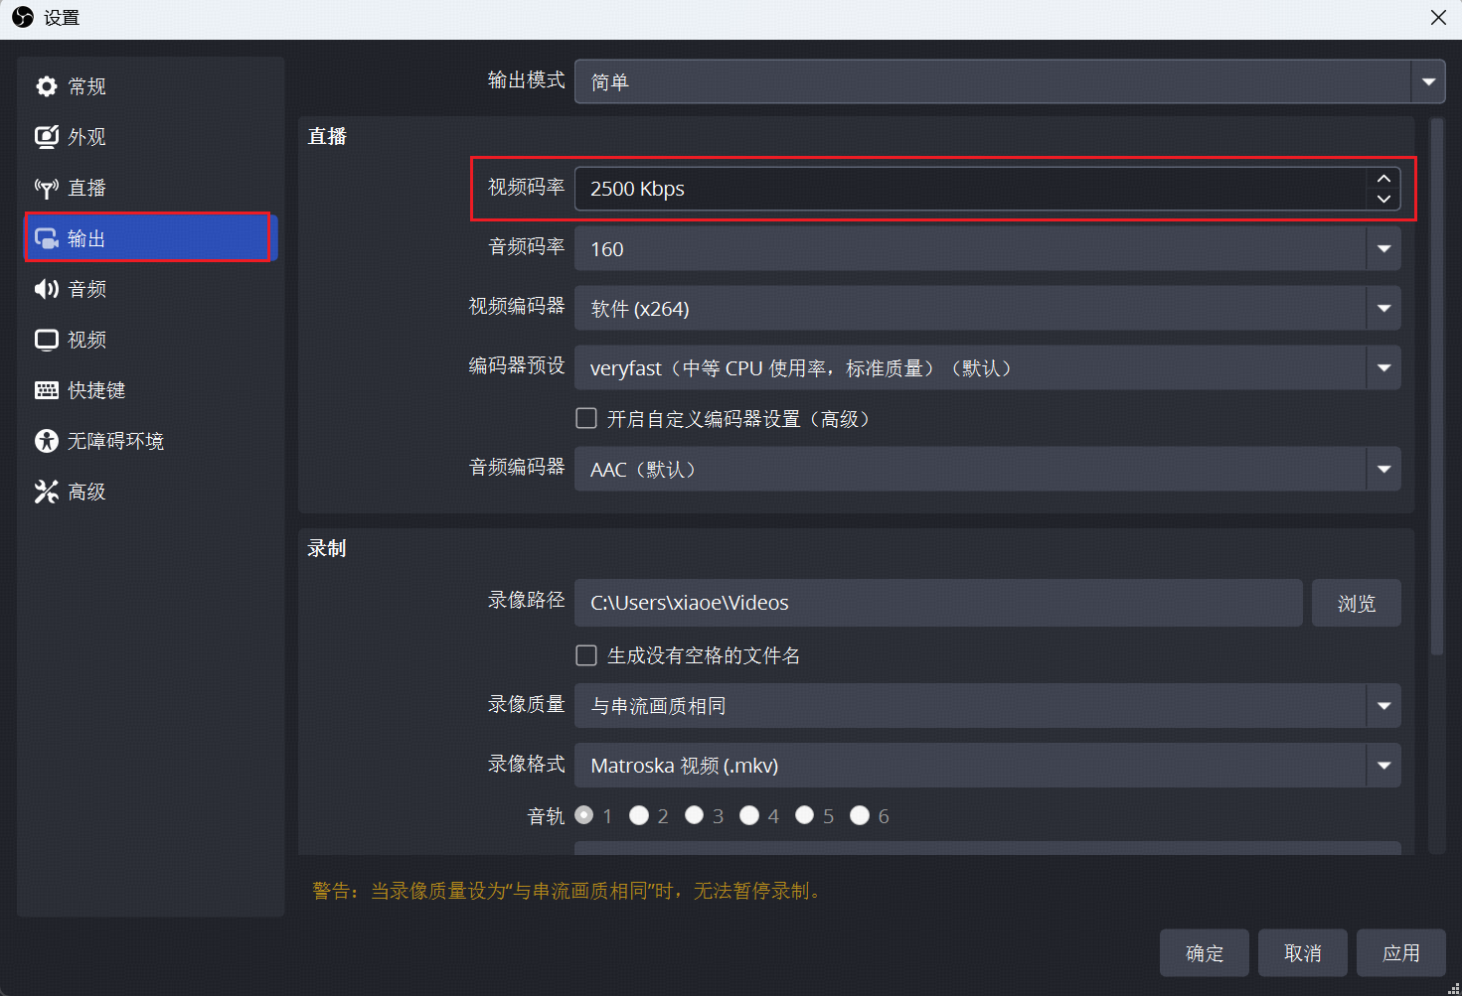Expand the 音频码率 dropdown showing 160
The image size is (1462, 996).
(988, 248)
